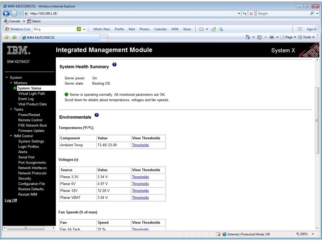Collapse the Monitors tree section
322x241 pixels.
(x=11, y=83)
